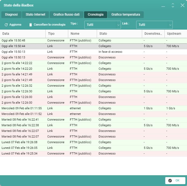The width and height of the screenshot is (187, 186).
Task: Go to Grafico temperatura tab
Action: pyautogui.click(x=126, y=15)
